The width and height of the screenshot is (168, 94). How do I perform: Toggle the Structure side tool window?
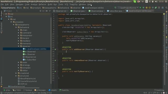click(1, 28)
